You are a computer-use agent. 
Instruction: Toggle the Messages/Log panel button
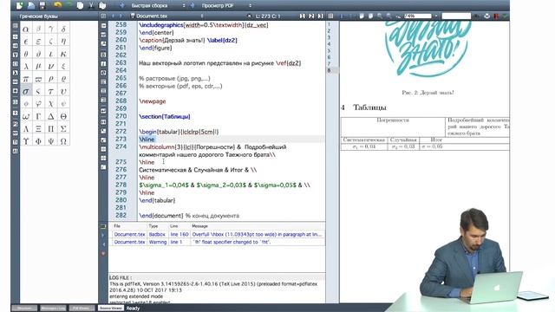[x=53, y=309]
